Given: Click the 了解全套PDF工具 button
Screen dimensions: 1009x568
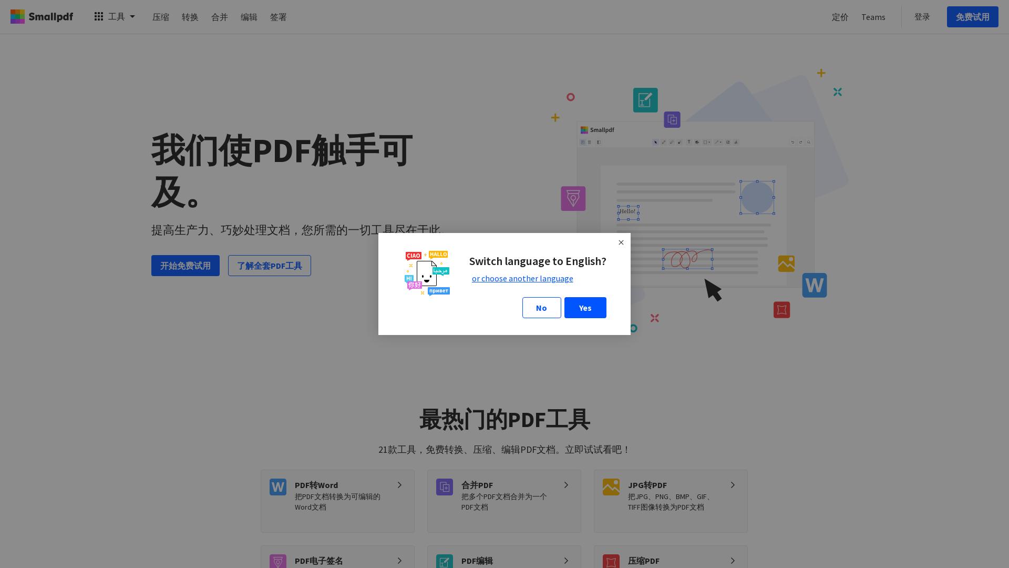Looking at the screenshot, I should click(270, 266).
